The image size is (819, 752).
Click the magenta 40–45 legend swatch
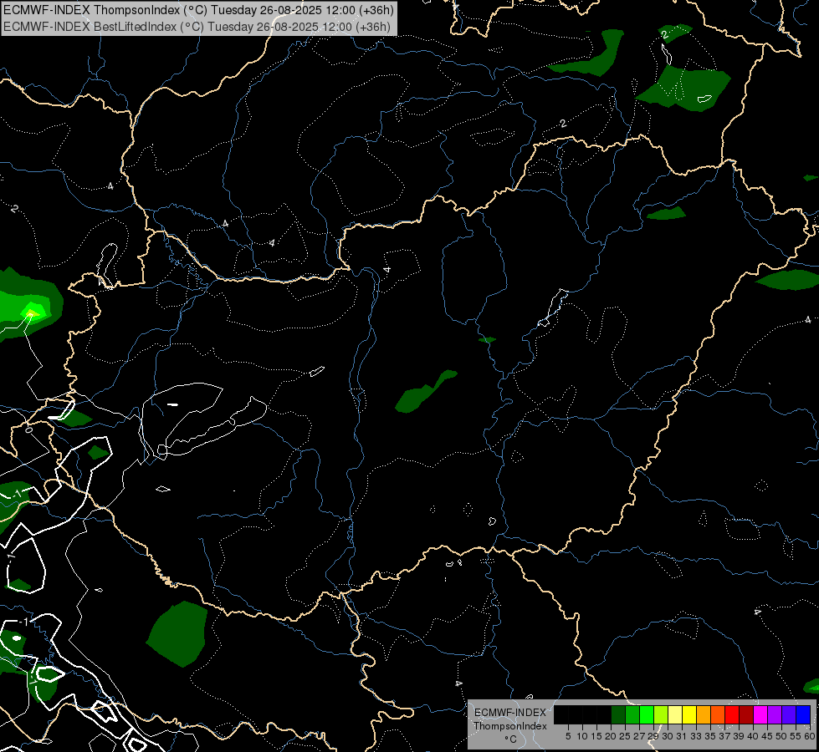click(x=760, y=714)
